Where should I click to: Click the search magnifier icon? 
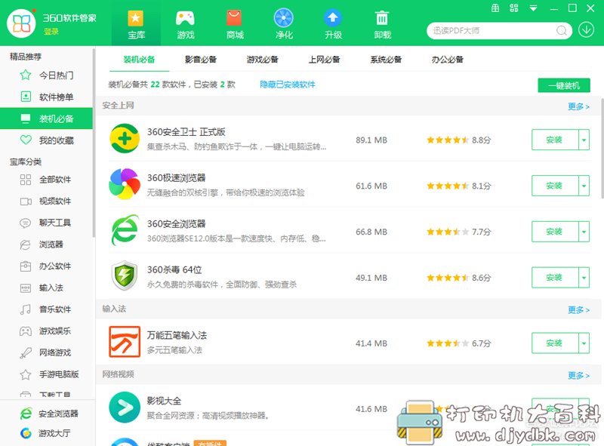(562, 30)
